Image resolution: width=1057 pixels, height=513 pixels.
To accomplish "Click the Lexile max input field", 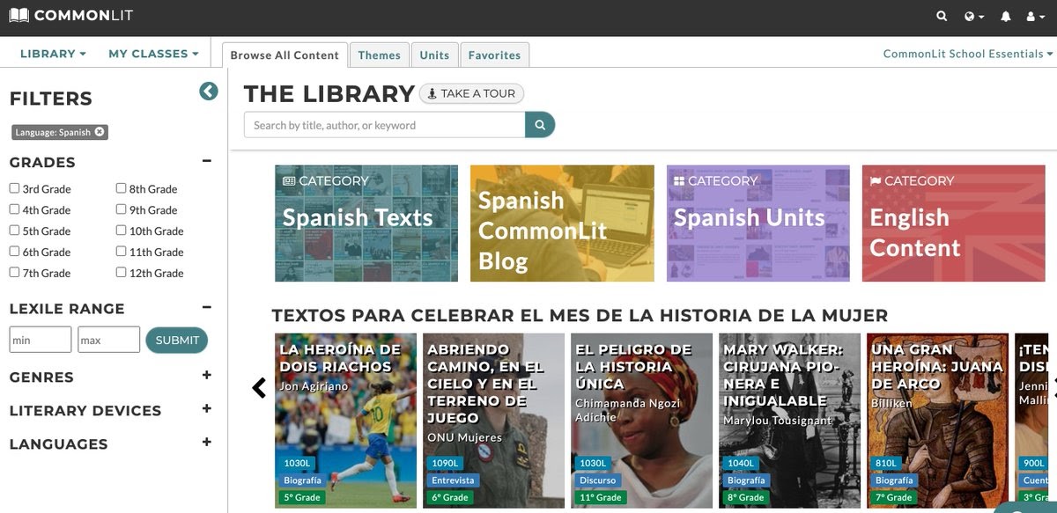I will [109, 340].
